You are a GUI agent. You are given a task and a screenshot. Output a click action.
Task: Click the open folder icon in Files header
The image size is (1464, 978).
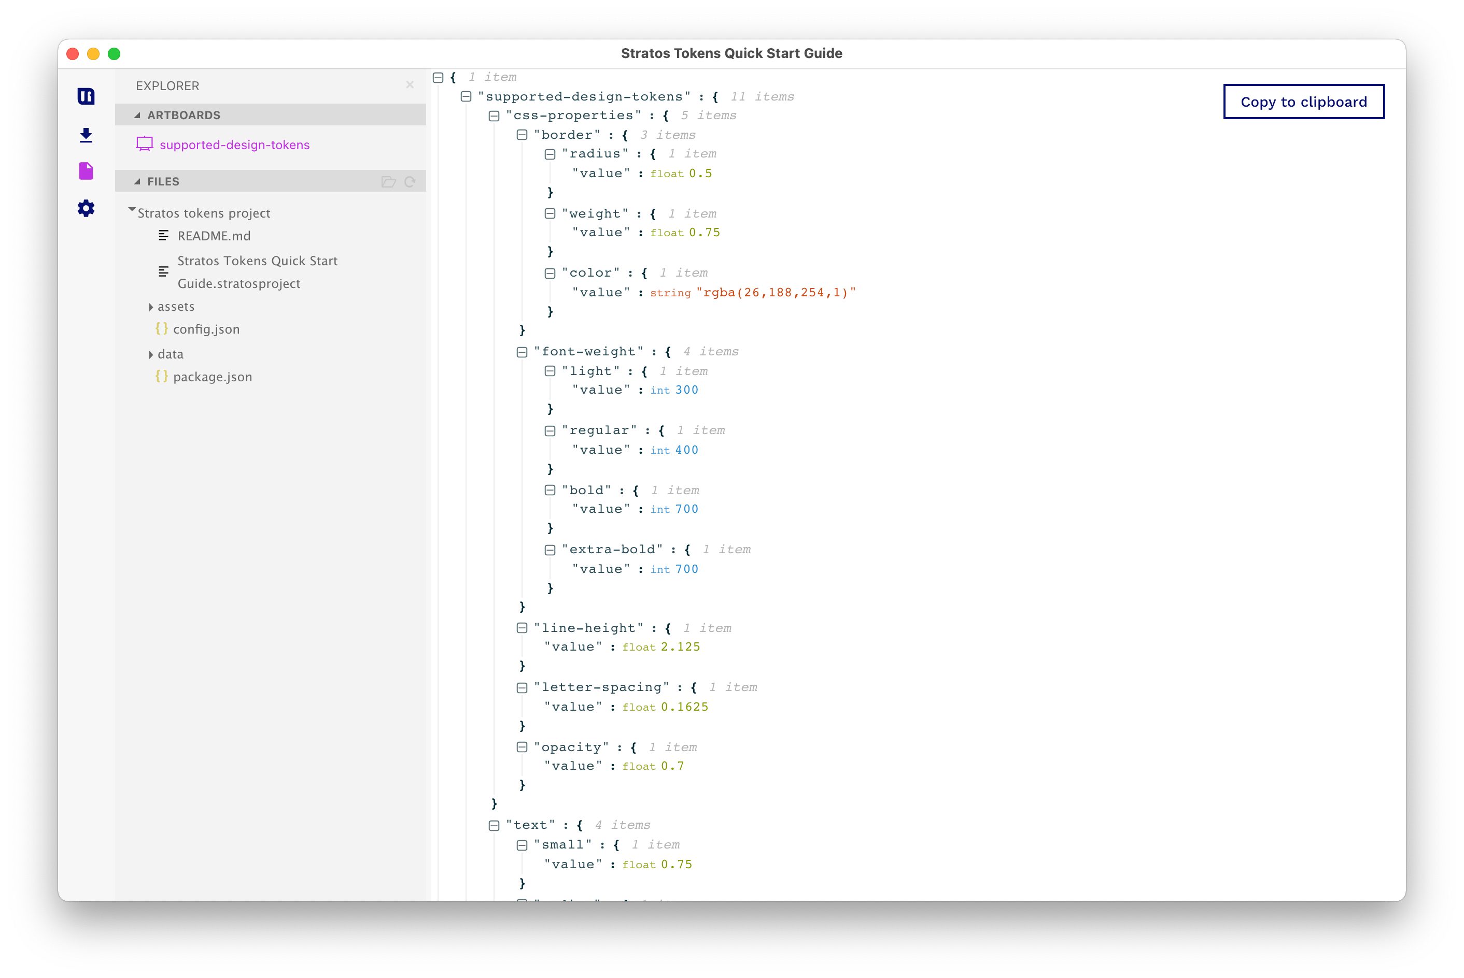(388, 181)
